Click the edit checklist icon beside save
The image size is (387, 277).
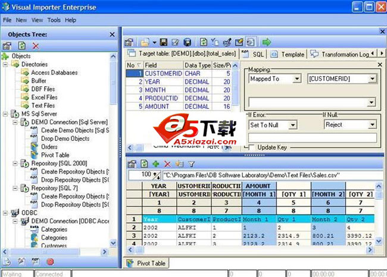point(175,42)
